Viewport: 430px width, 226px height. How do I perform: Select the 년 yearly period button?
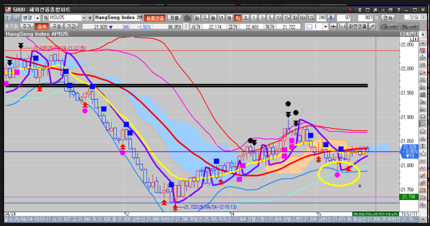(221, 18)
